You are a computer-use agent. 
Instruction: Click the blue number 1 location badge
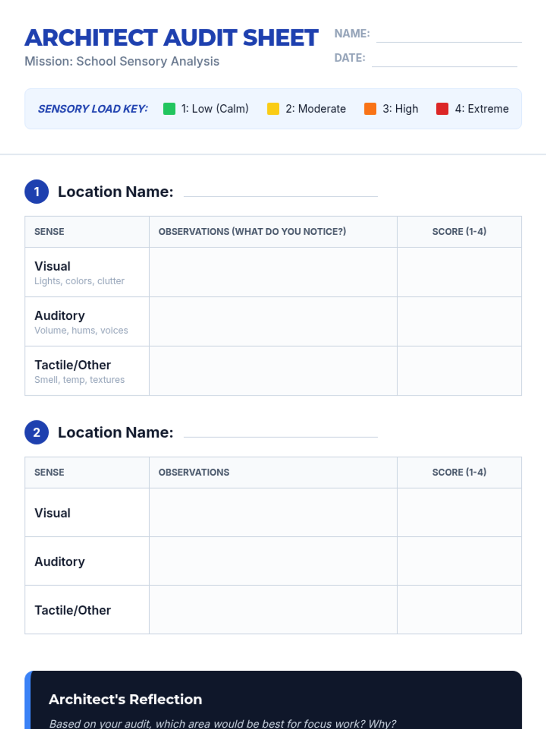[x=37, y=192]
